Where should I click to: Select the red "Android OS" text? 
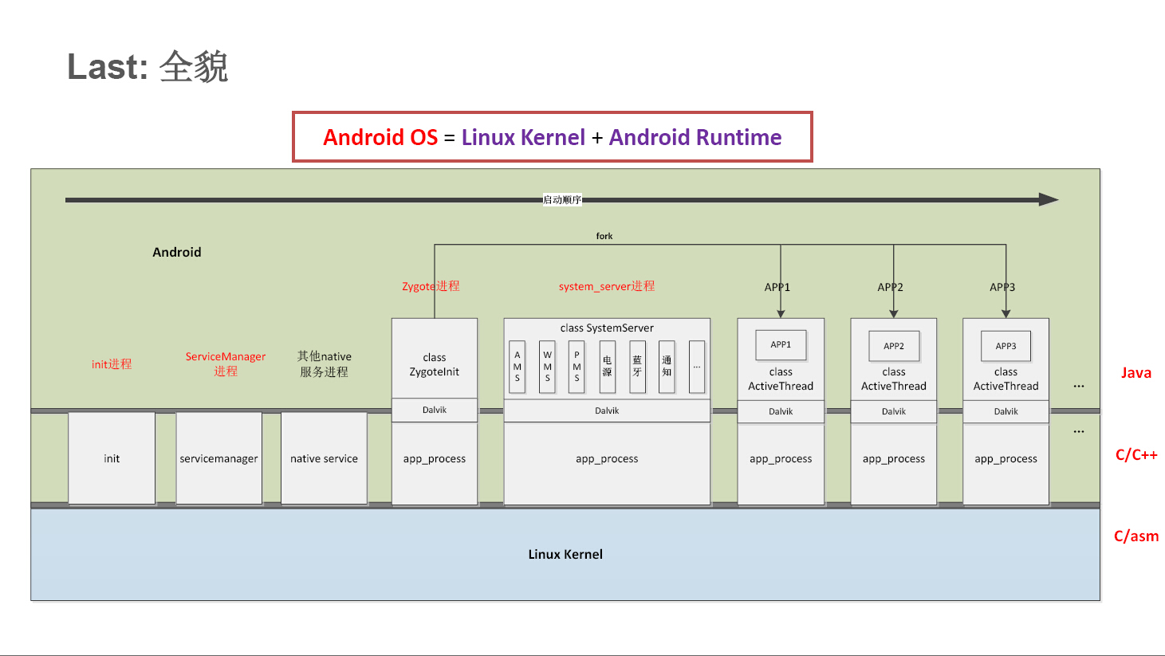[380, 138]
